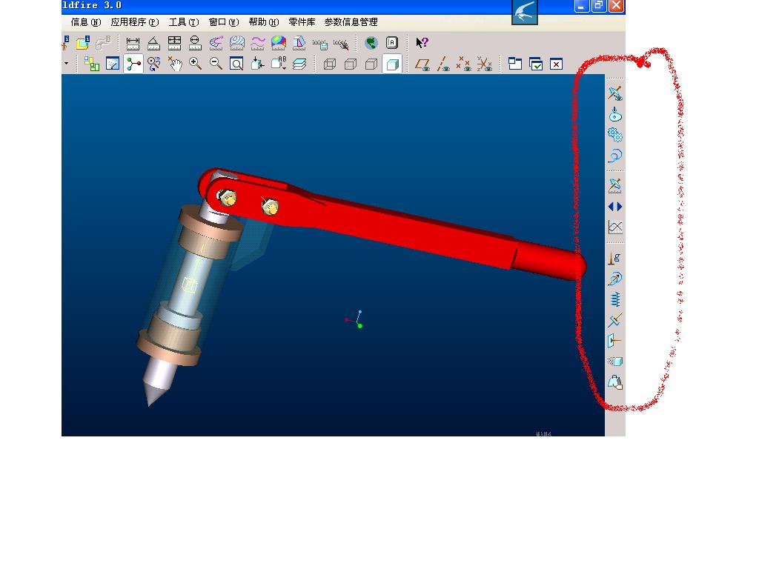
Task: Define a spring
Action: (615, 300)
